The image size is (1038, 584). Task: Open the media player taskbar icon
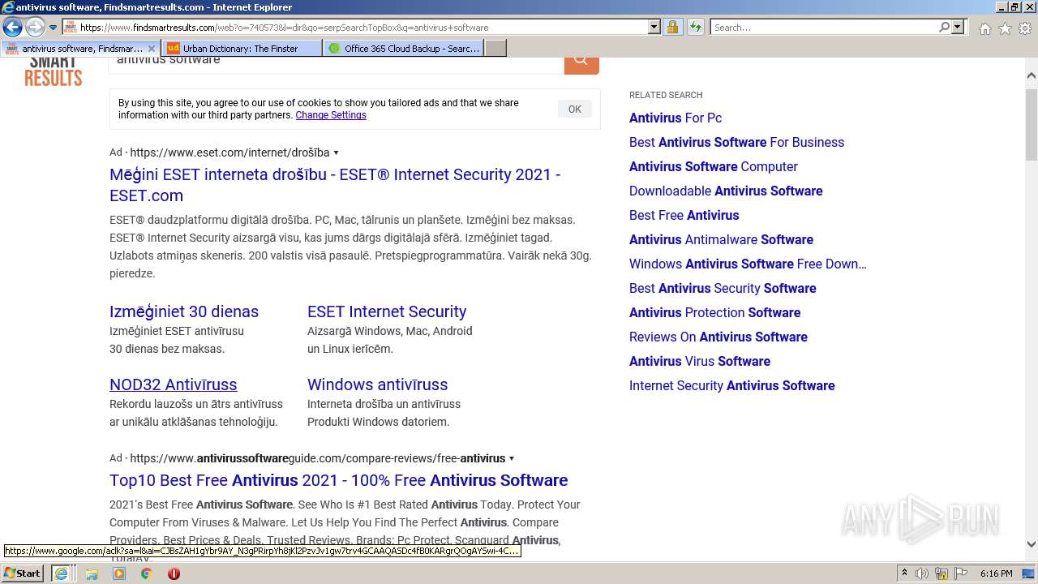click(119, 573)
